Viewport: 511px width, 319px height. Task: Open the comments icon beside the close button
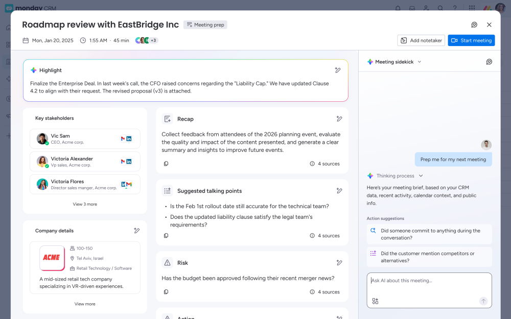pos(474,25)
